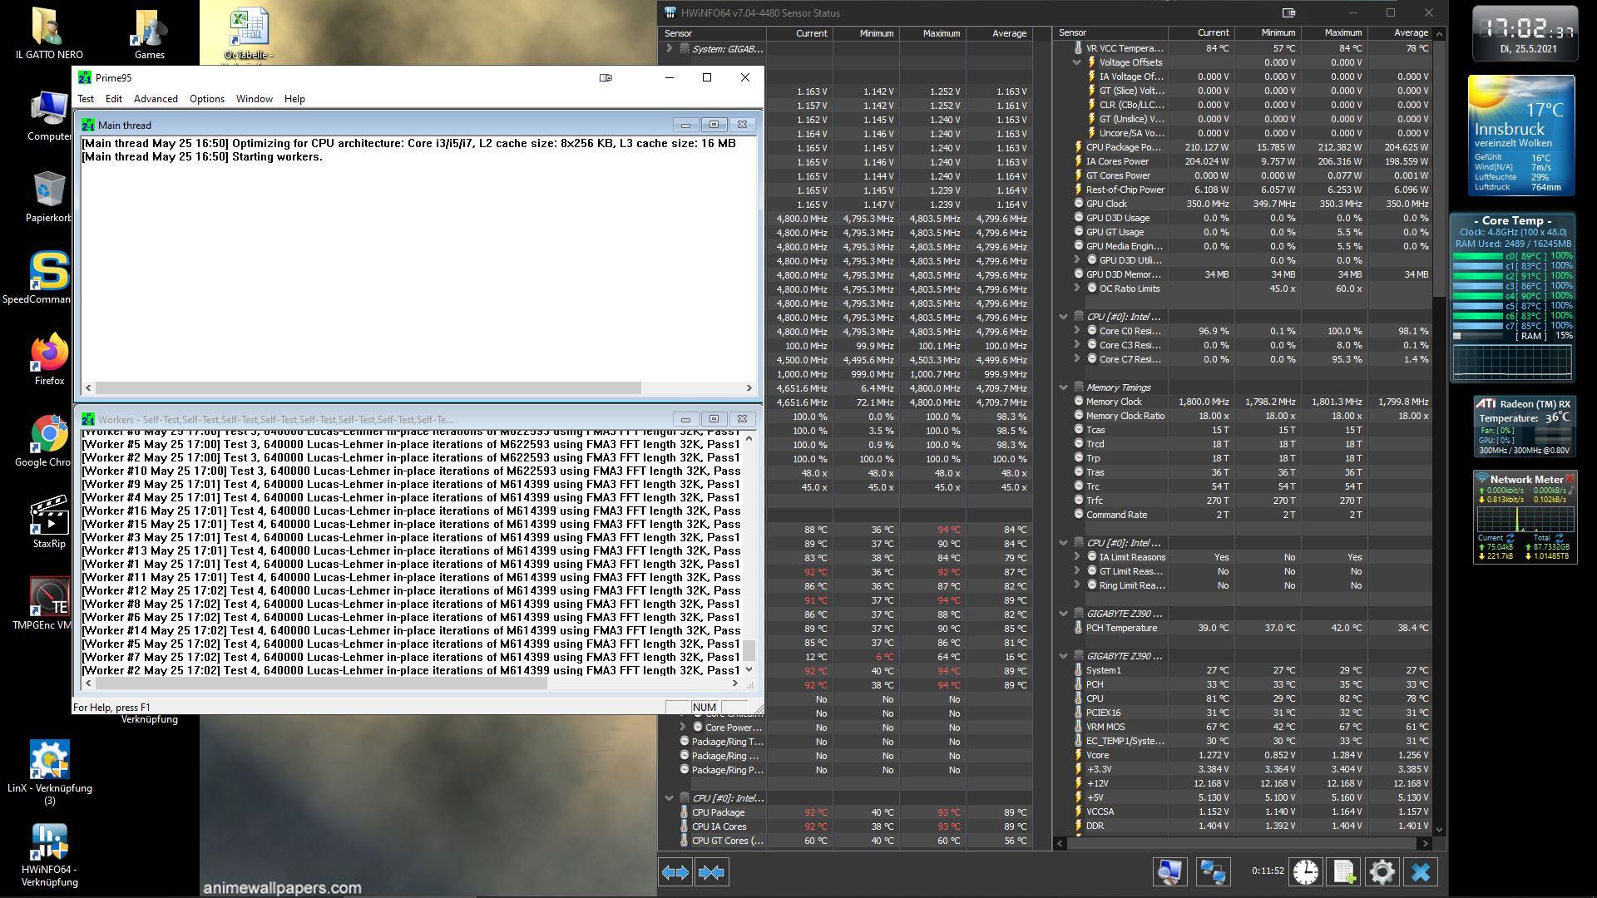The width and height of the screenshot is (1597, 898).
Task: Expand the Ring Limit Rea... entry
Action: click(1076, 585)
